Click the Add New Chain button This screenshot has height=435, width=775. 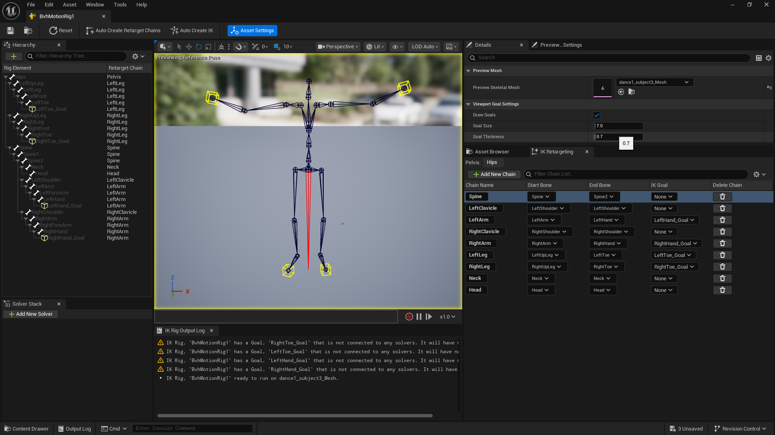point(494,174)
